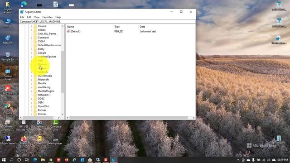Launch Chrome from the taskbar
Image resolution: width=290 pixels, height=163 pixels.
point(51,160)
